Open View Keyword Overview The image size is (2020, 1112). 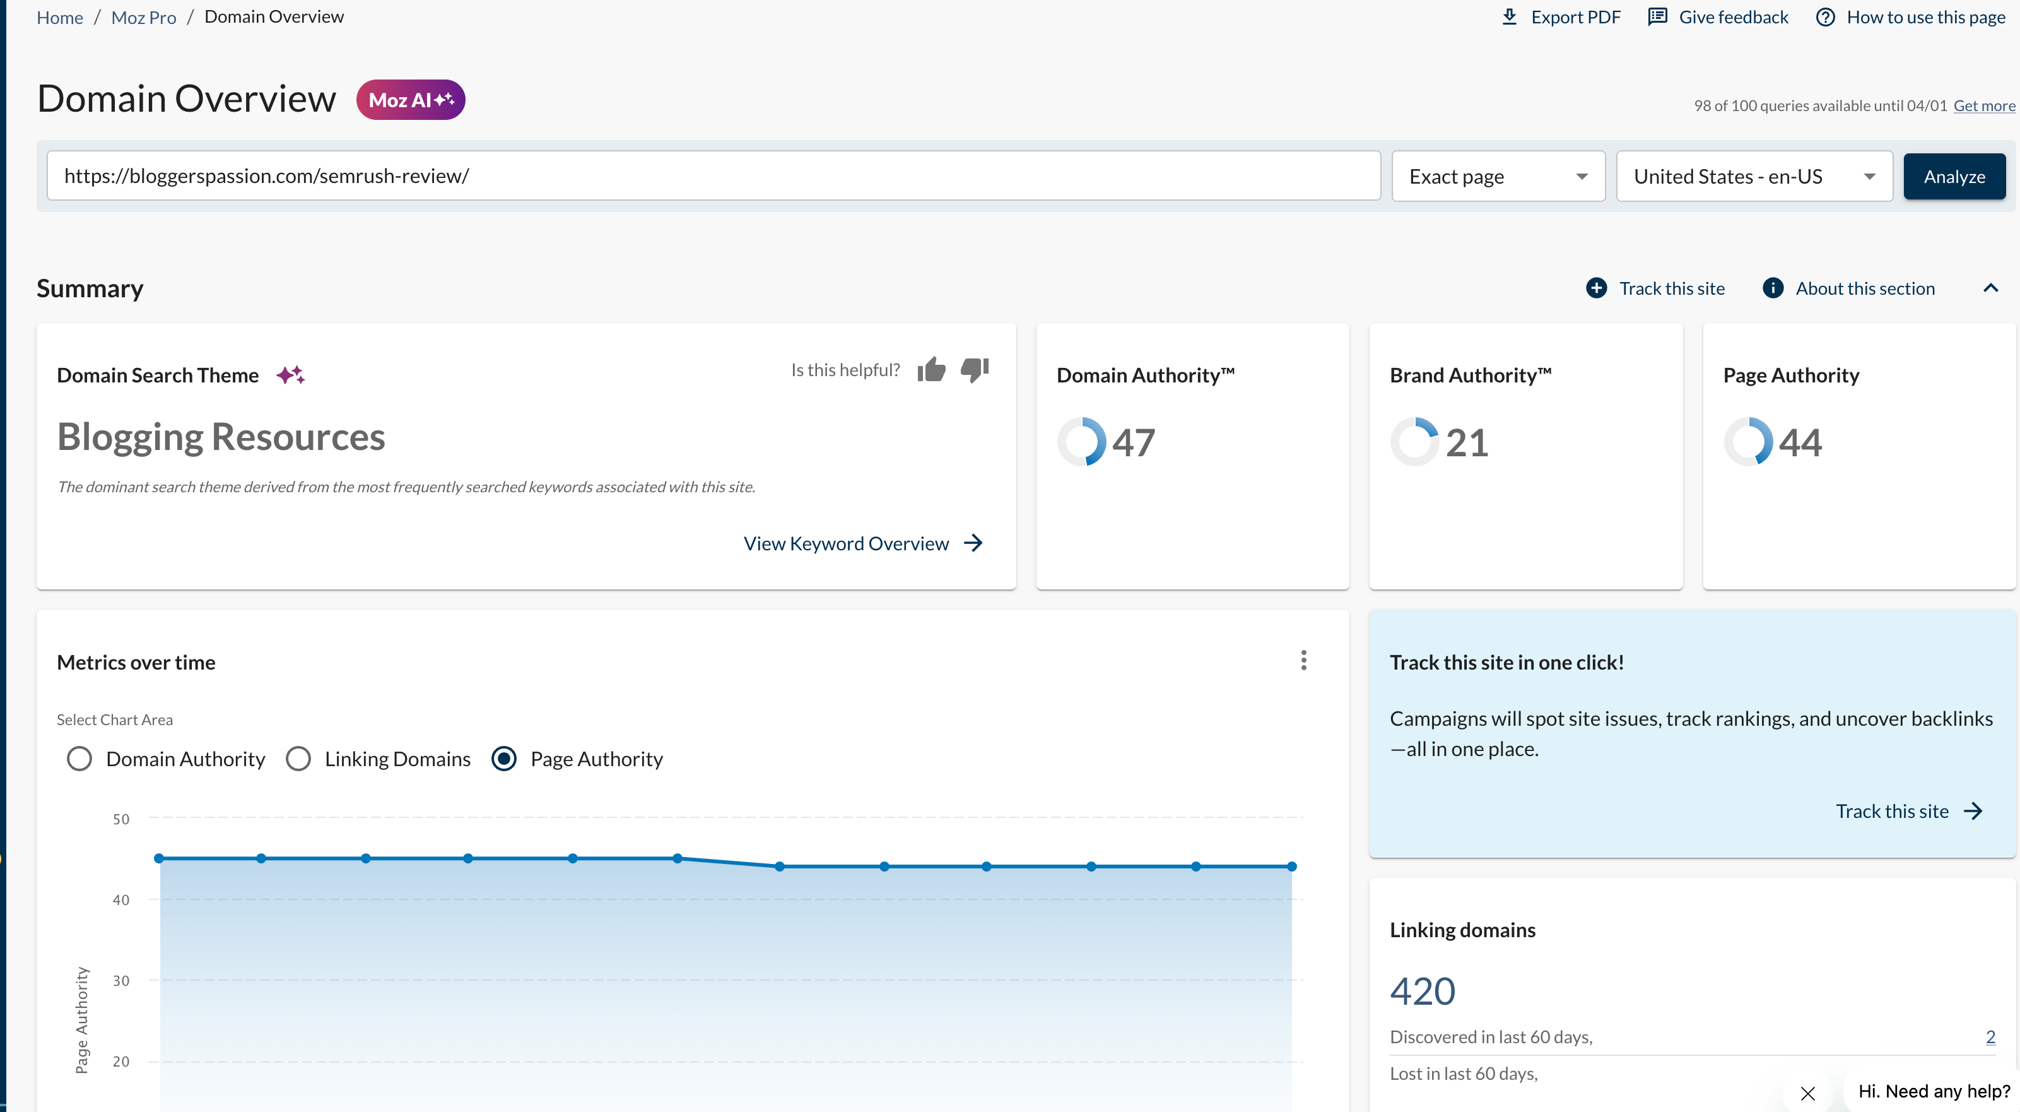pos(845,543)
